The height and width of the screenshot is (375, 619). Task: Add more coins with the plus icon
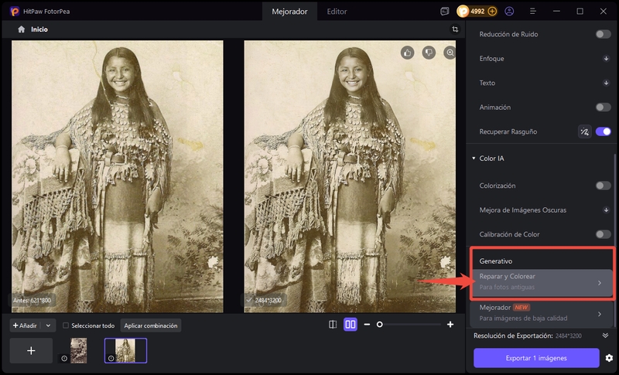(492, 12)
